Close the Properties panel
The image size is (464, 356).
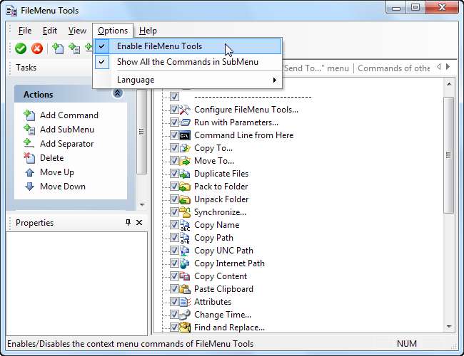tap(139, 223)
